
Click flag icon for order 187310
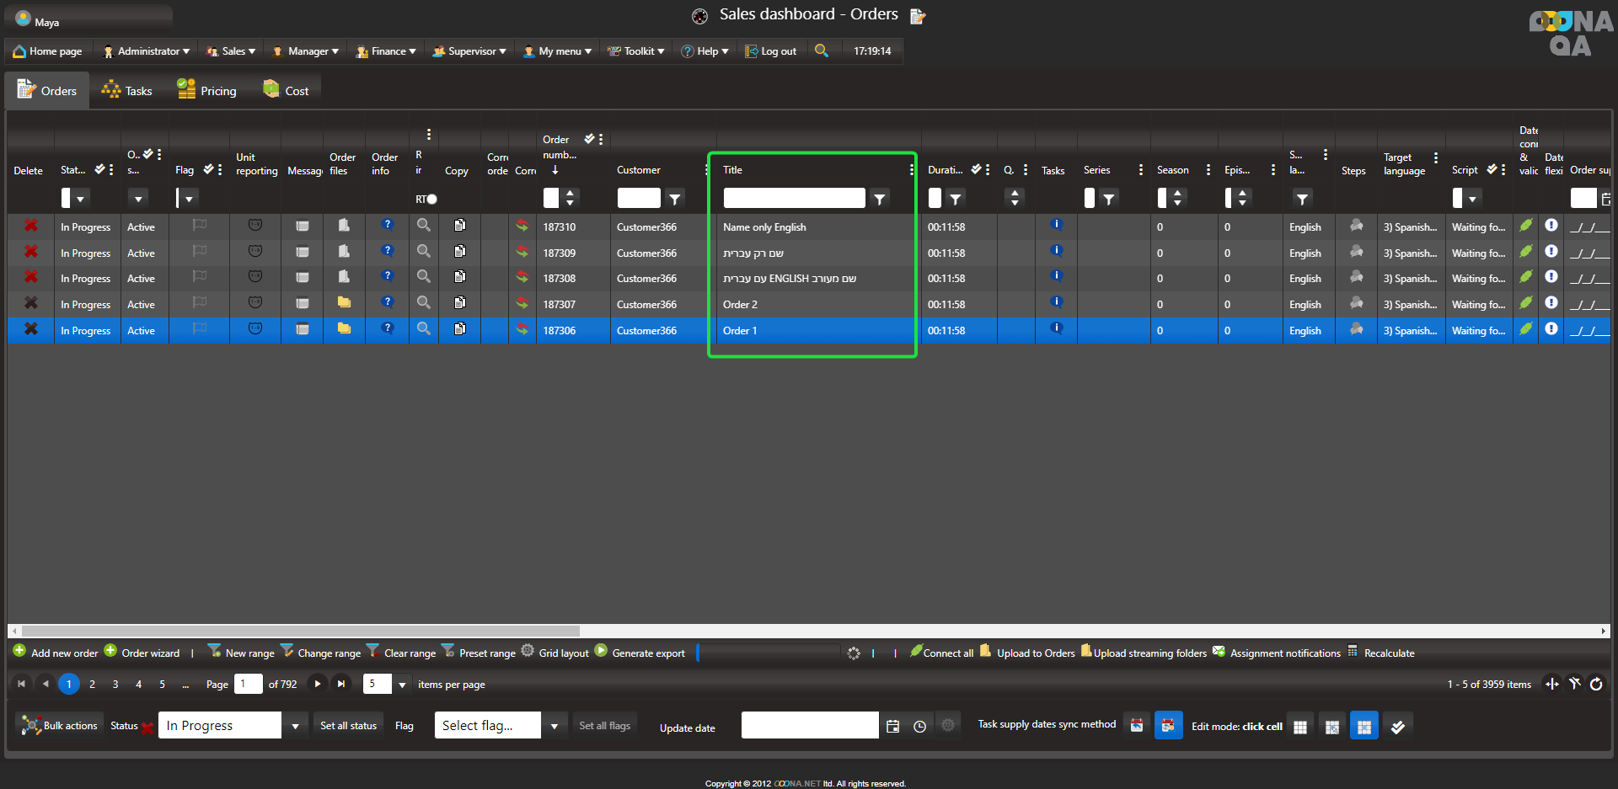click(199, 226)
